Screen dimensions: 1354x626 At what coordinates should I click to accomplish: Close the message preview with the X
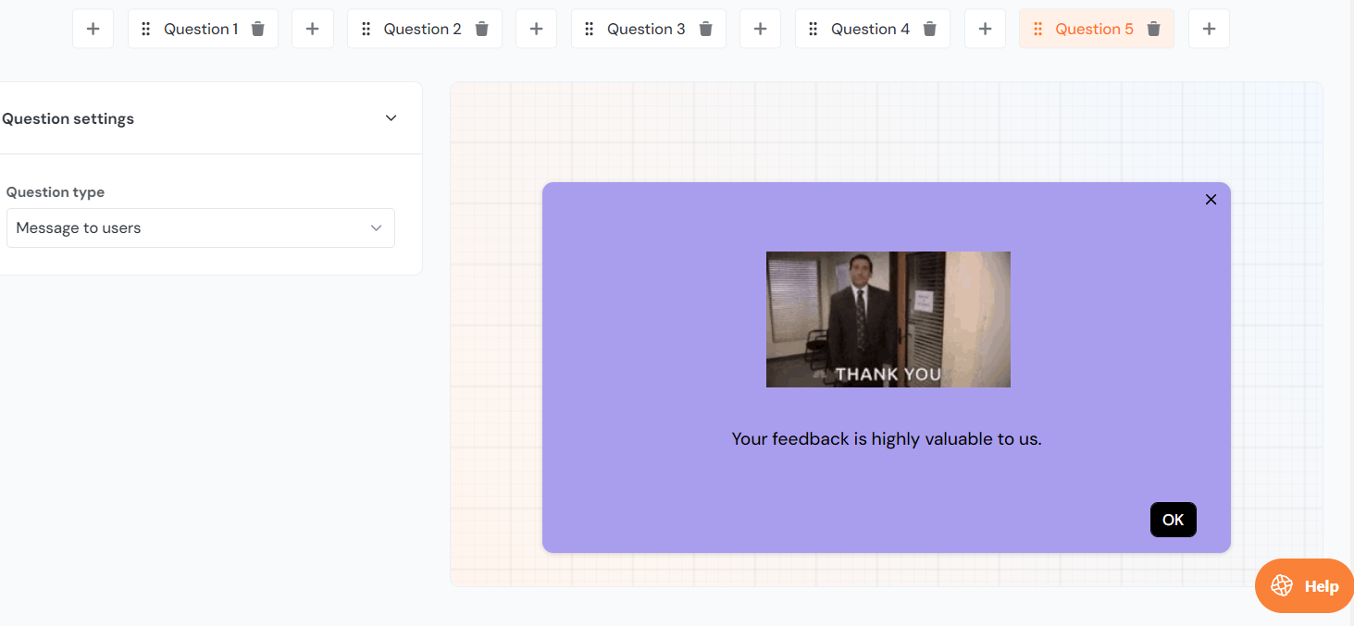click(1211, 199)
